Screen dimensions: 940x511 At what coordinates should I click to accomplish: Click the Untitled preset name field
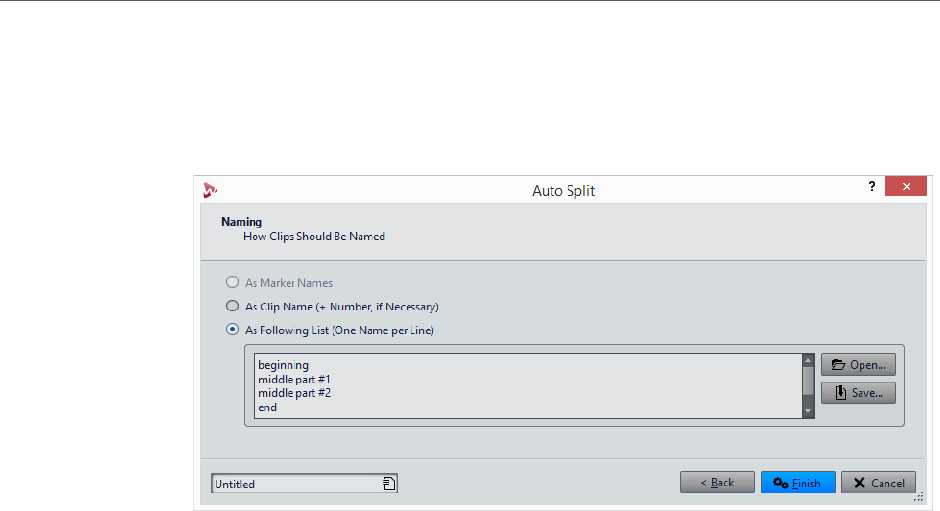pos(293,483)
